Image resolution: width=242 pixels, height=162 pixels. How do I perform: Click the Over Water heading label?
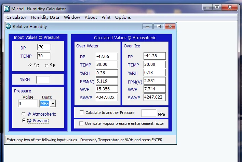(x=88, y=46)
